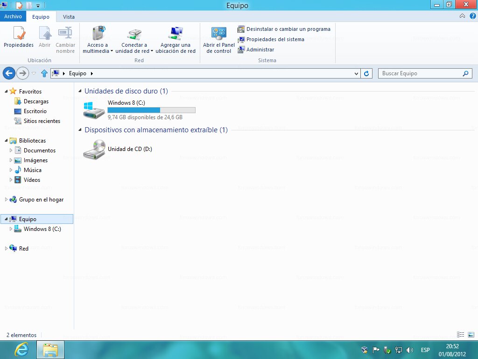Click the C: drive capacity bar
The width and height of the screenshot is (478, 359).
(152, 110)
